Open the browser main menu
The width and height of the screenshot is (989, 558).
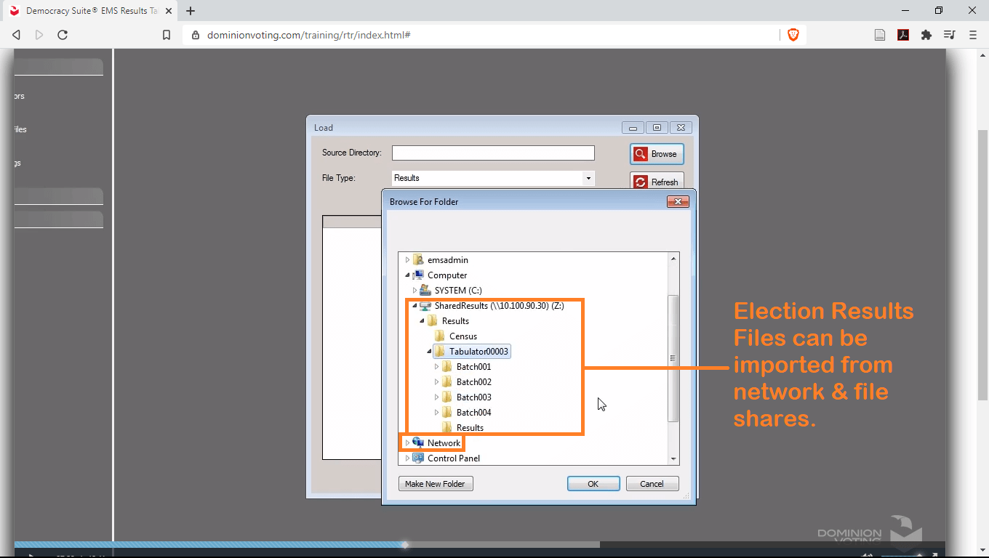click(973, 35)
